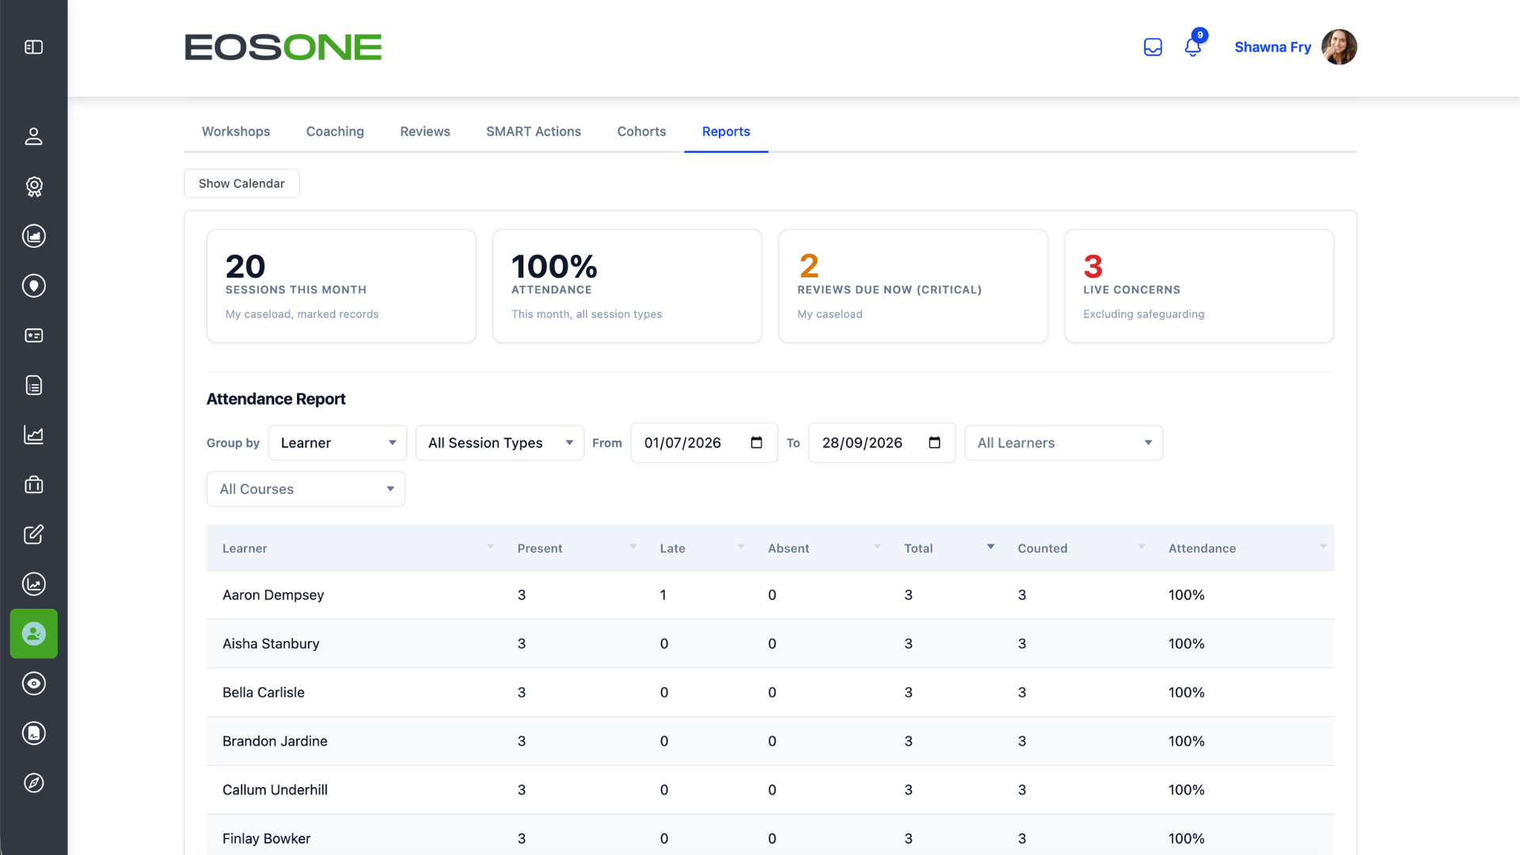The height and width of the screenshot is (855, 1520).
Task: Open the compass sidebar icon
Action: tap(33, 783)
